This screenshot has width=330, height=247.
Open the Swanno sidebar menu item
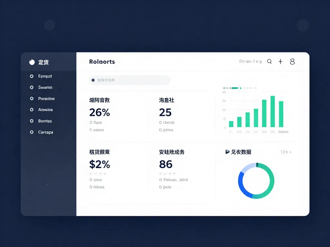point(45,87)
